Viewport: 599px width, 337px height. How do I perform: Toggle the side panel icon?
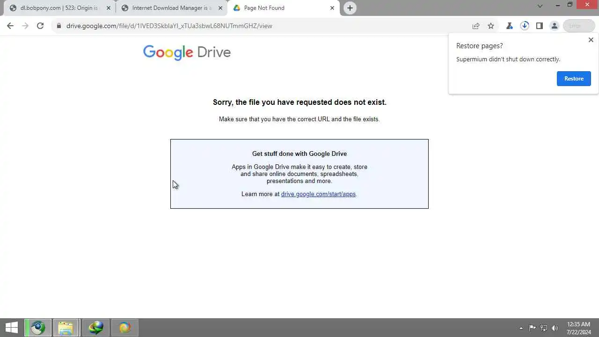[540, 26]
